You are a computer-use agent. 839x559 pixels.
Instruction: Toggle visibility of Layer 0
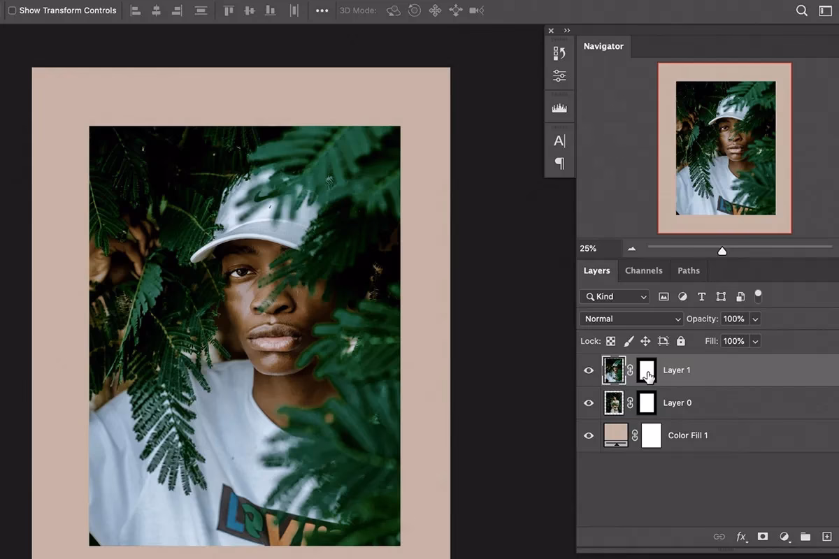coord(589,402)
